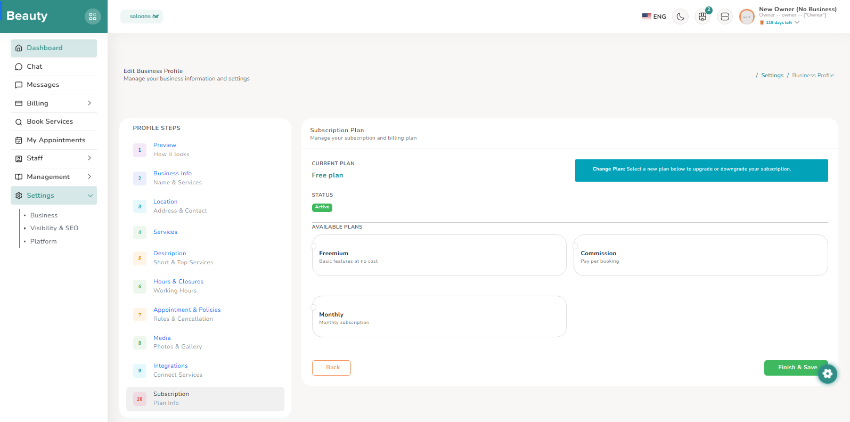Click the Settings gear icon in sidebar
This screenshot has width=850, height=422.
pyautogui.click(x=19, y=196)
